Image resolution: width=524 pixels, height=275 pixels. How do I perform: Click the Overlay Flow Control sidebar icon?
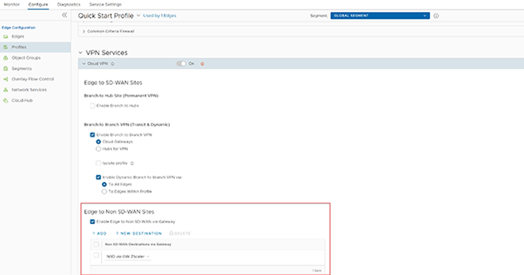(6, 79)
